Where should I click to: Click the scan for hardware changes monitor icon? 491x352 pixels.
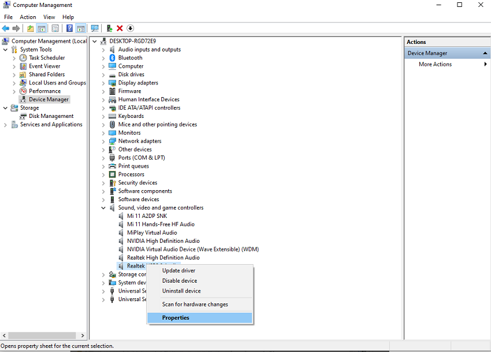pyautogui.click(x=95, y=28)
